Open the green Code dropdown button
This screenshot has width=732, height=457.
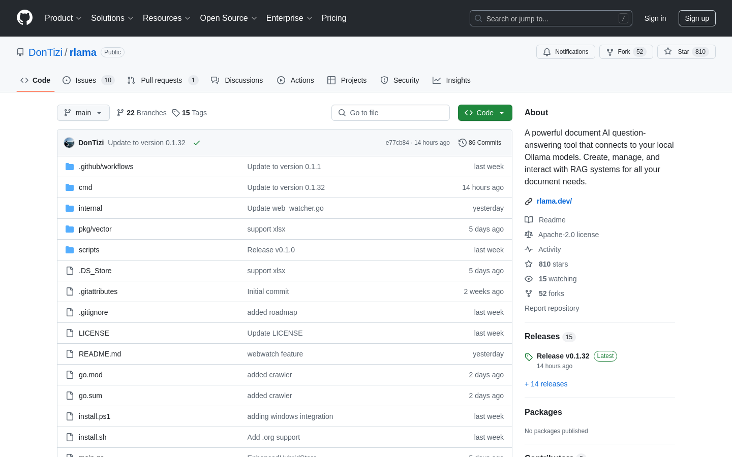[485, 113]
